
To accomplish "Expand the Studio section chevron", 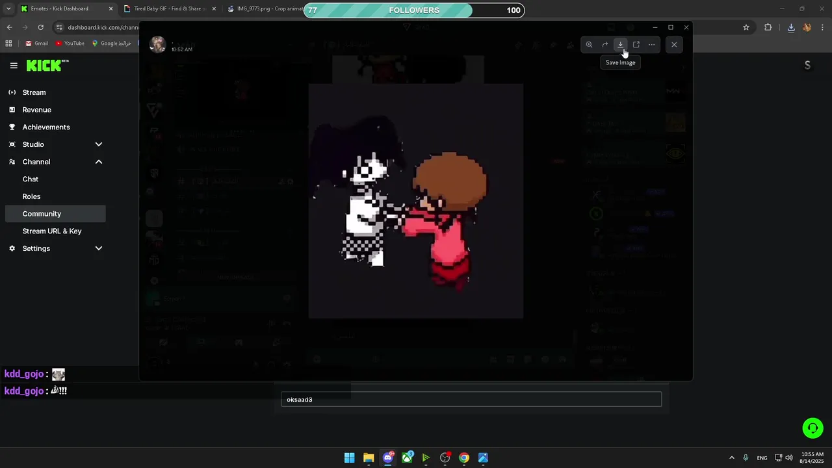I will tap(99, 144).
